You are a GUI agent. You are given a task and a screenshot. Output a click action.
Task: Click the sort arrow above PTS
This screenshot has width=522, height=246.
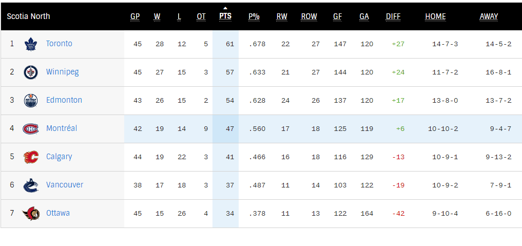(225, 8)
